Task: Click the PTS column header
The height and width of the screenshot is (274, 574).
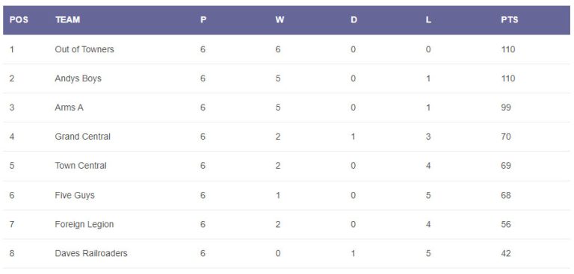Action: (510, 20)
